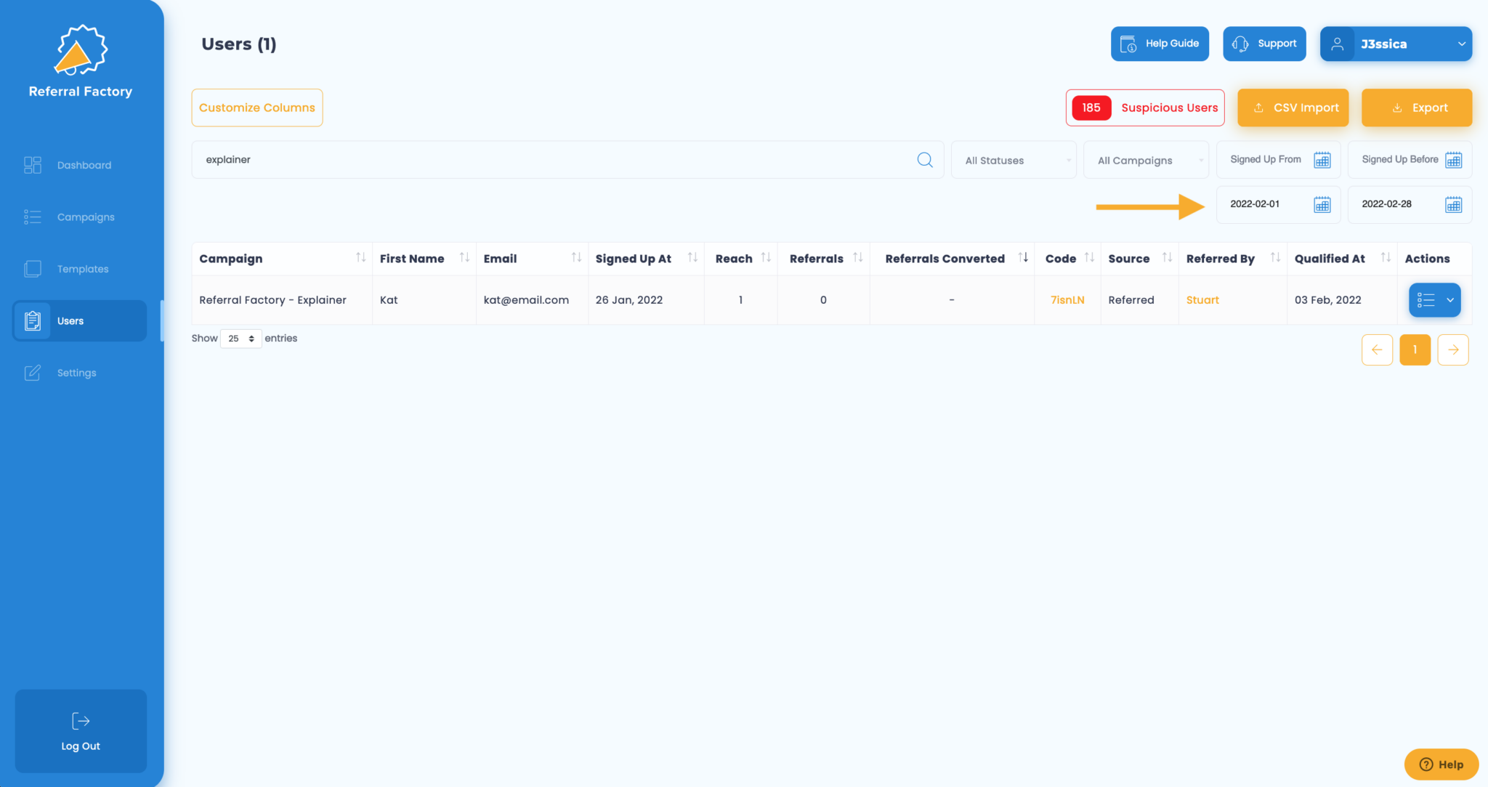Click the Signed Up From field
This screenshot has height=787, width=1488.
coord(1279,160)
